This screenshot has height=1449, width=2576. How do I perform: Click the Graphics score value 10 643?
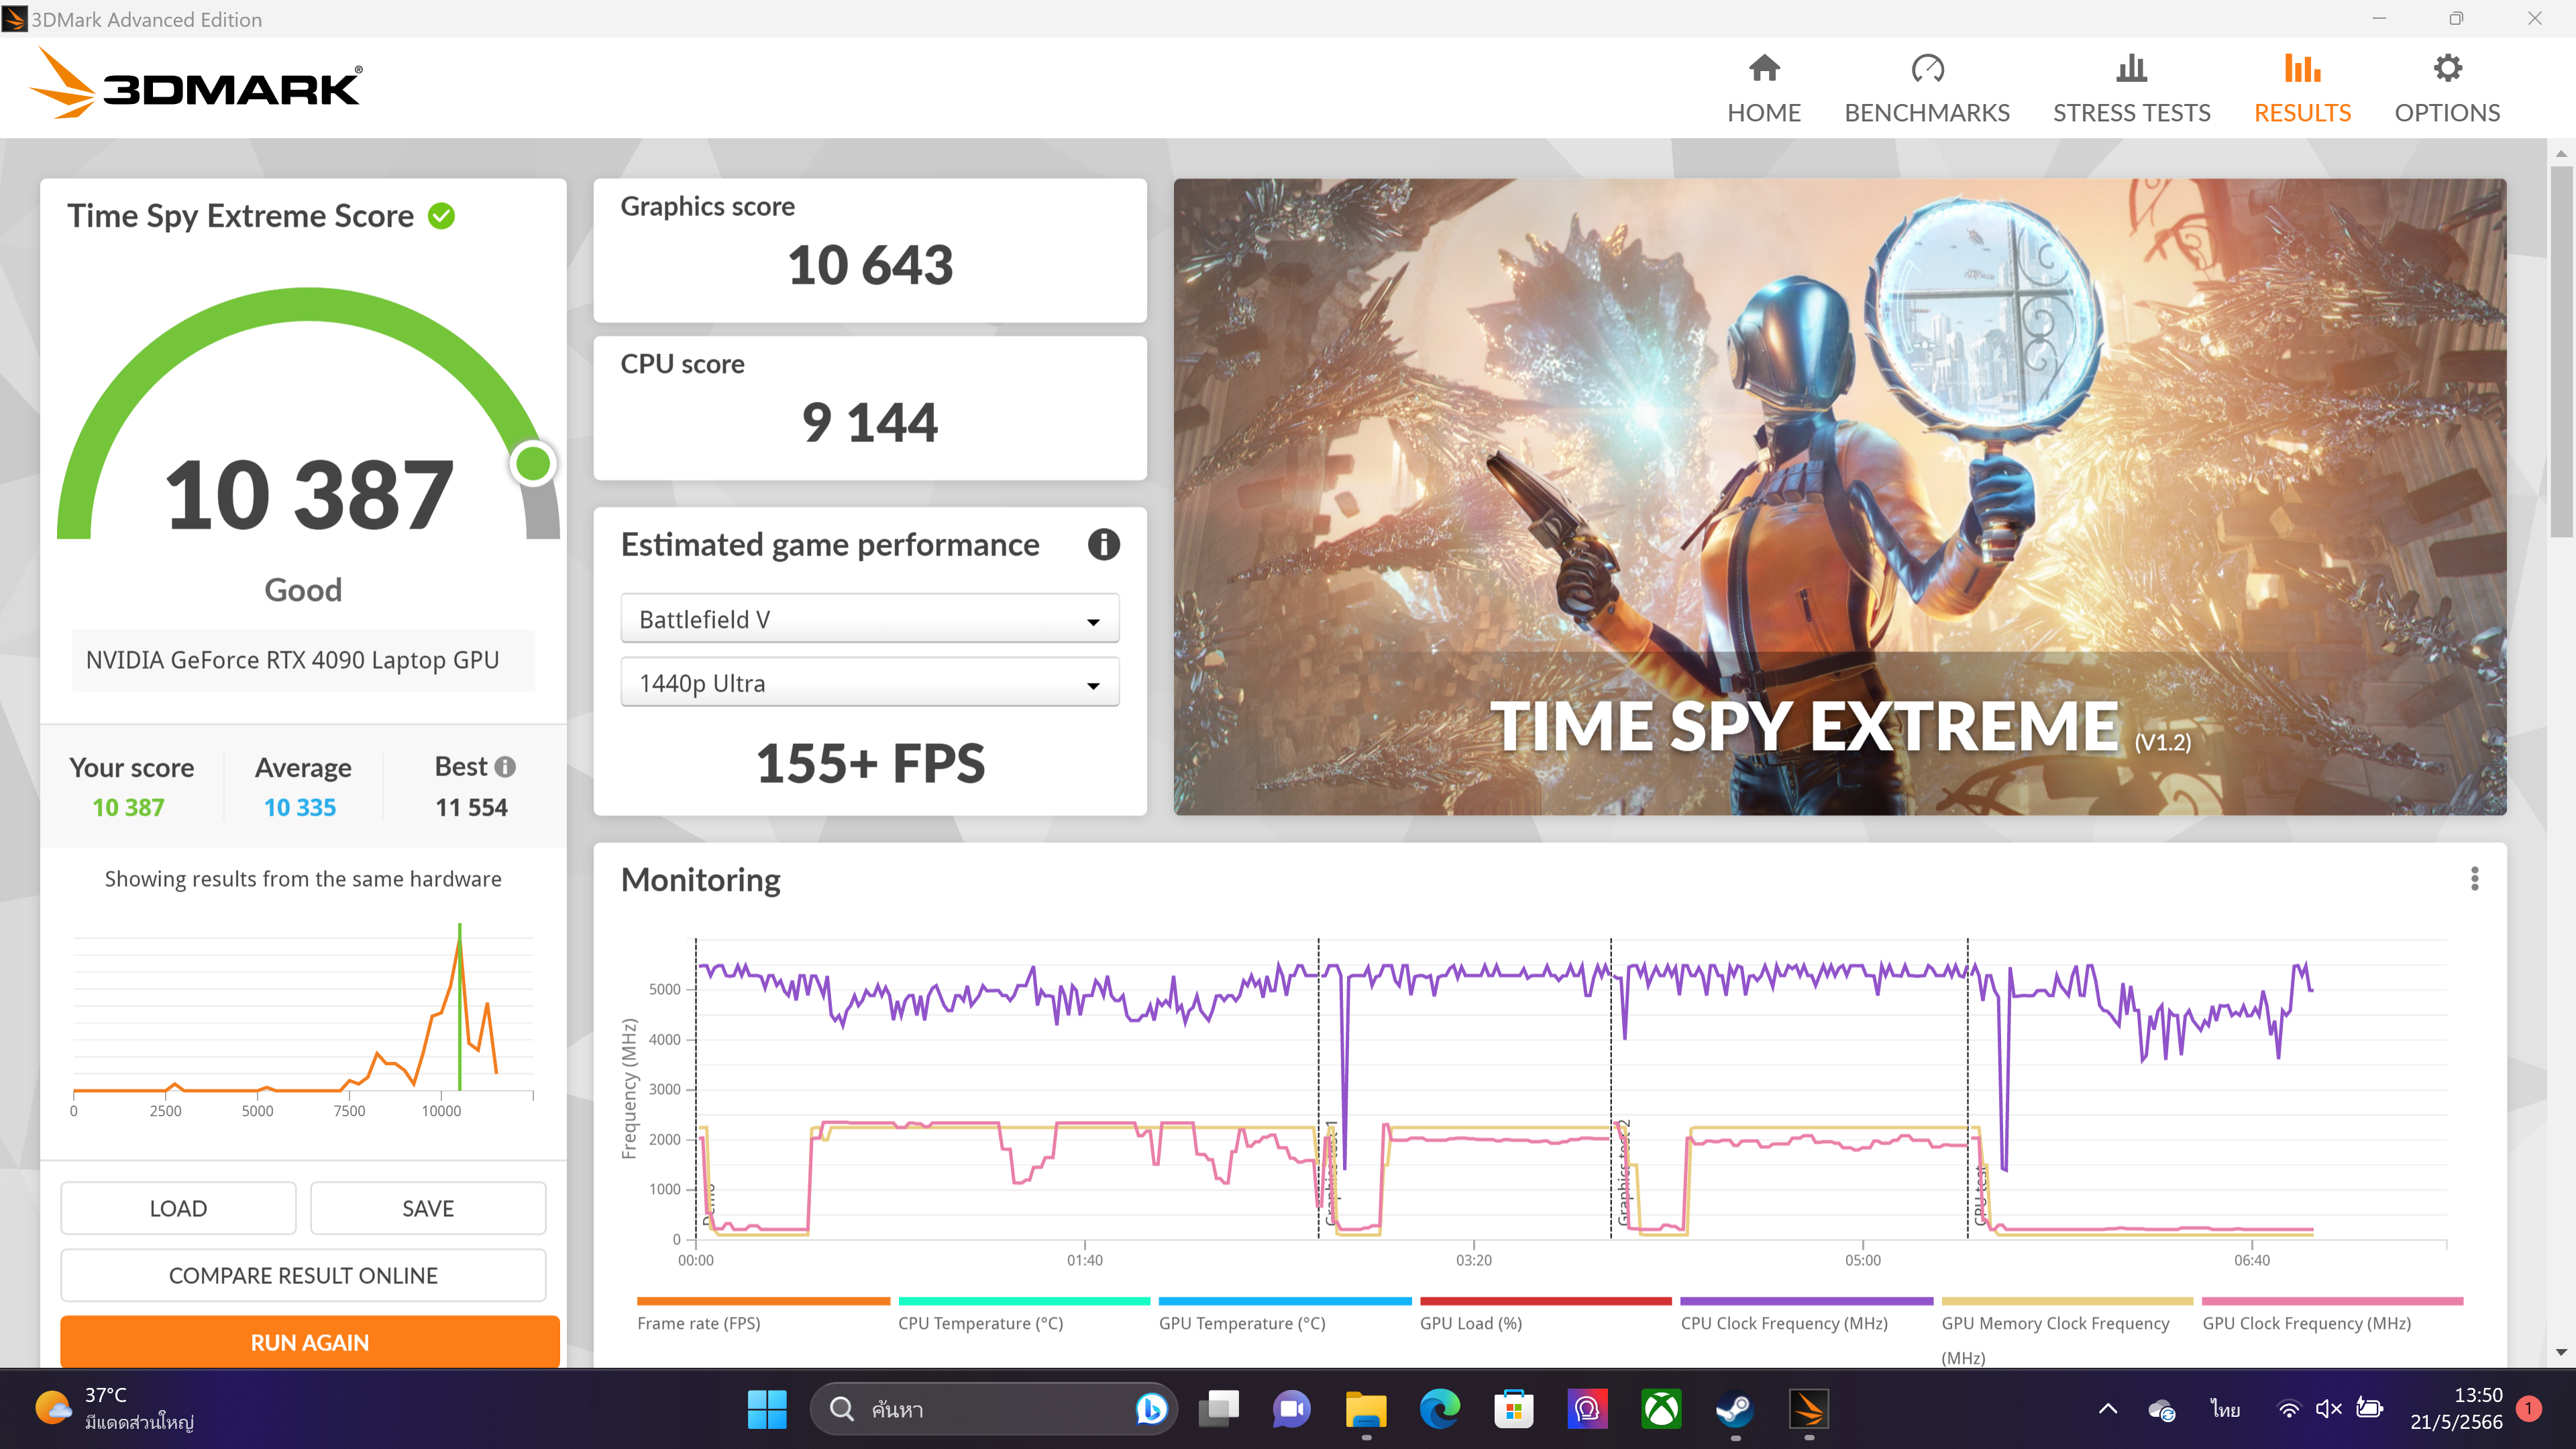870,265
